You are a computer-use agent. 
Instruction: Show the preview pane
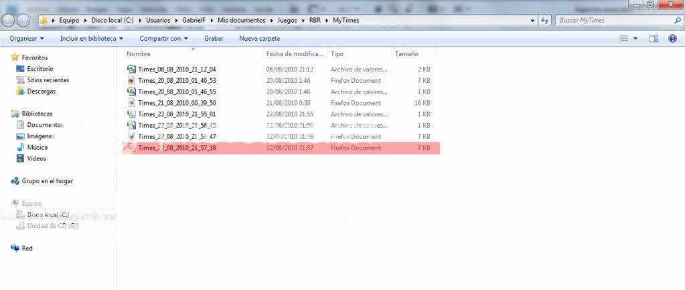click(x=653, y=39)
